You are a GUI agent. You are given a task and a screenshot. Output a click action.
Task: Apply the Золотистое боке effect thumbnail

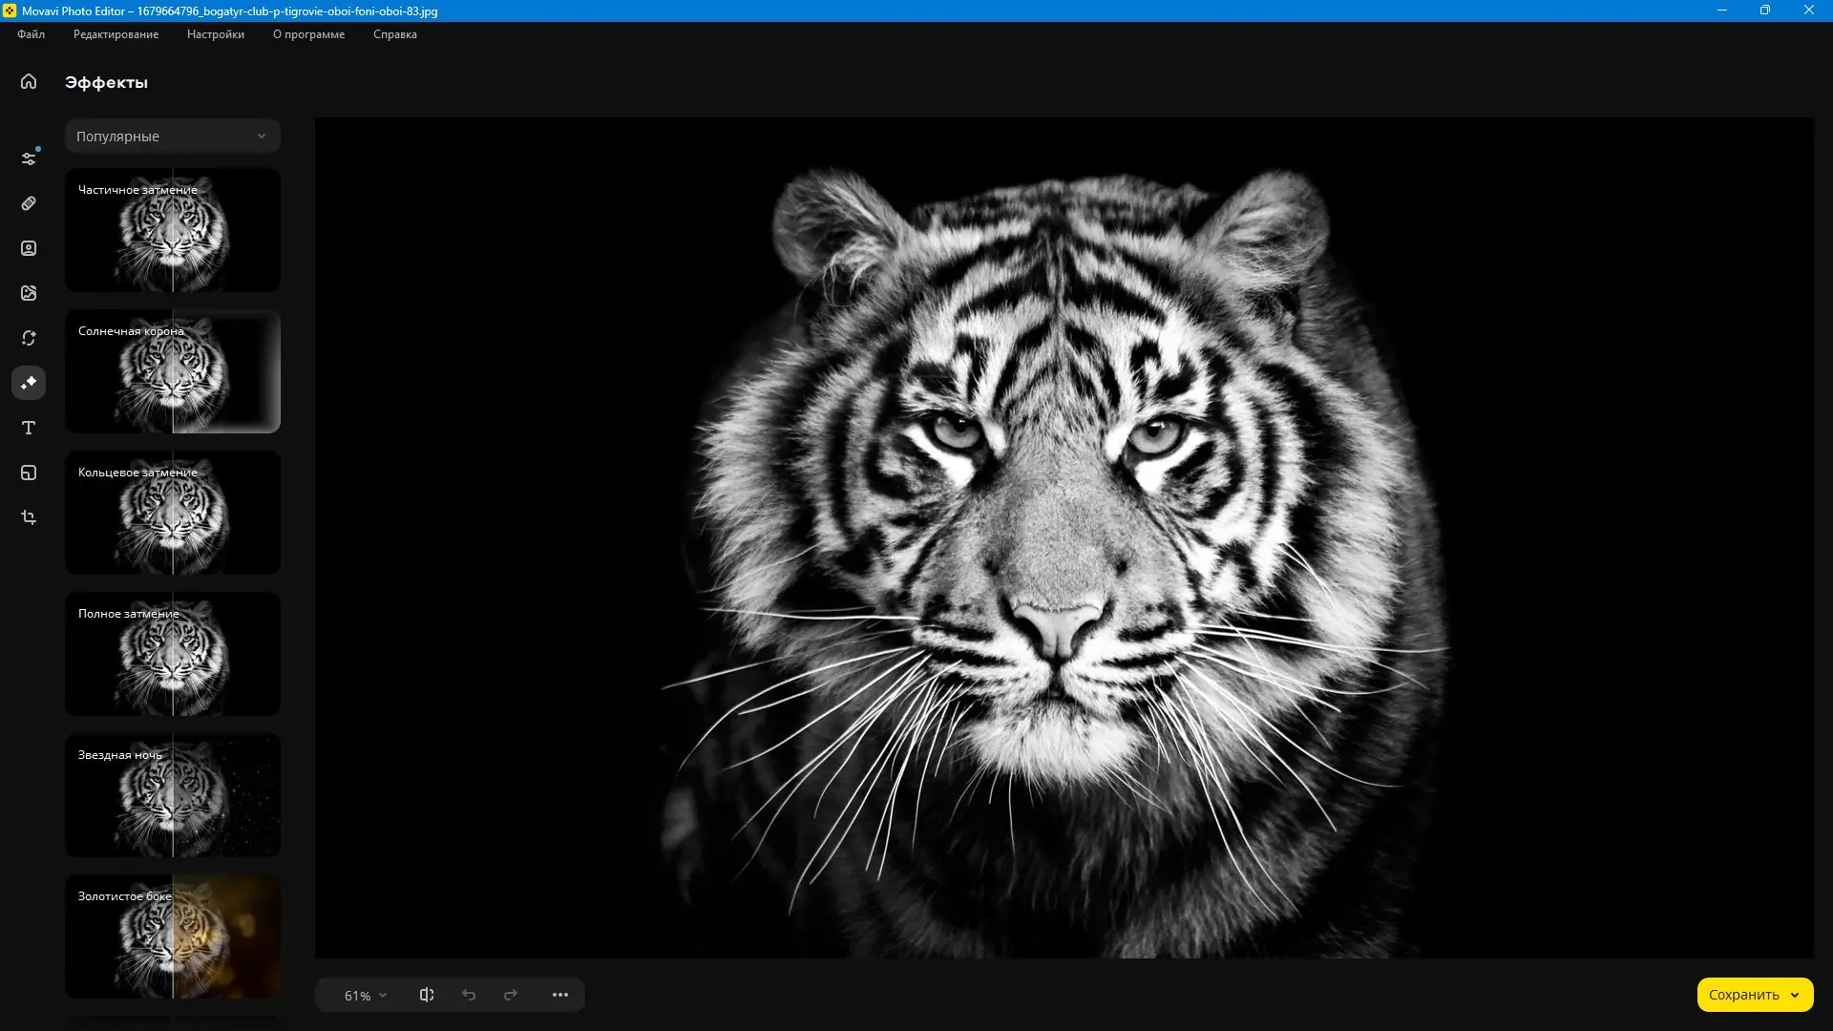coord(172,936)
